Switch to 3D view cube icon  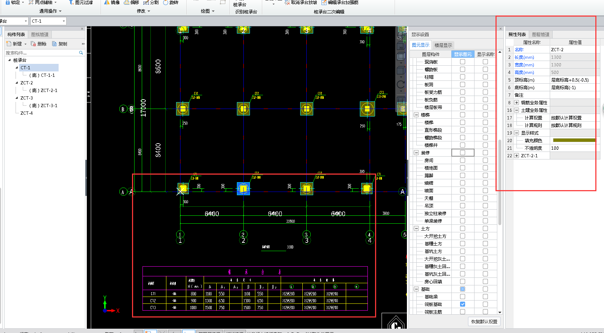[401, 45]
